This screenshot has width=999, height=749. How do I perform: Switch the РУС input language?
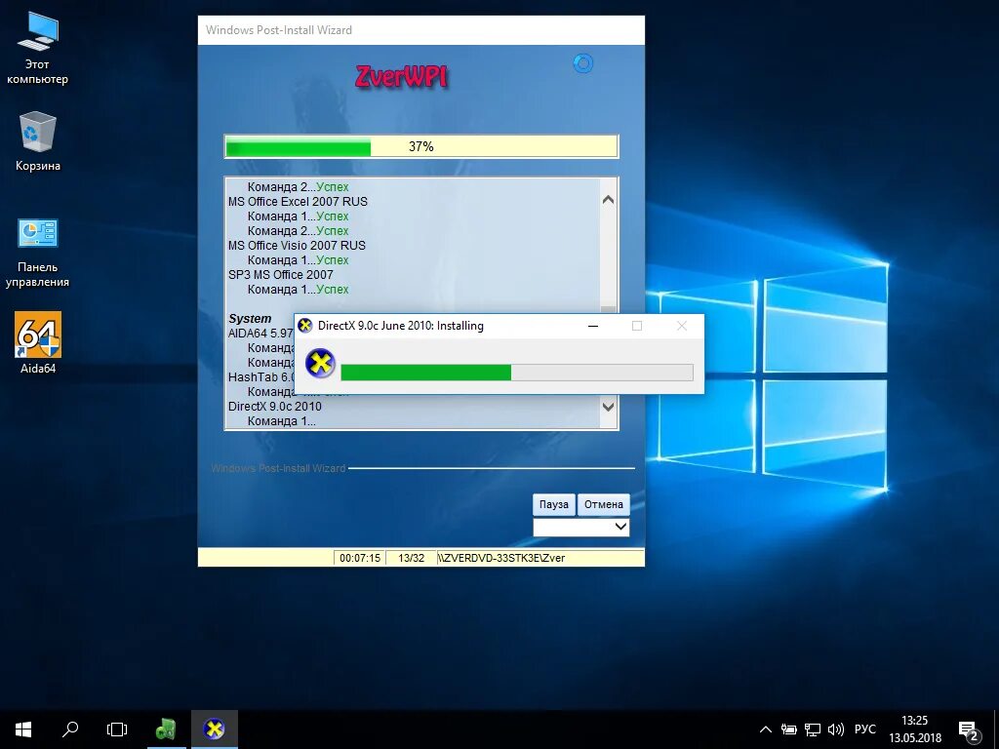tap(864, 729)
